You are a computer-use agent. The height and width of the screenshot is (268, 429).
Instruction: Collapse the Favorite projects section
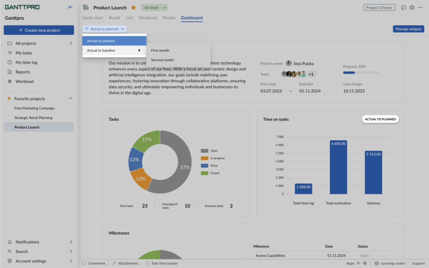pos(70,99)
